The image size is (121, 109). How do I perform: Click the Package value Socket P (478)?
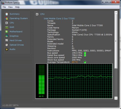coord(79,30)
